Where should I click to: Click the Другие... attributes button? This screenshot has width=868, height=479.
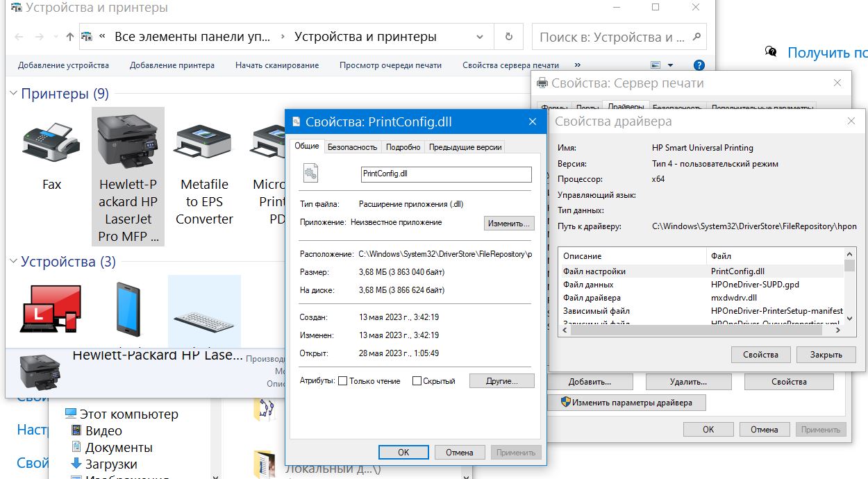tap(502, 381)
